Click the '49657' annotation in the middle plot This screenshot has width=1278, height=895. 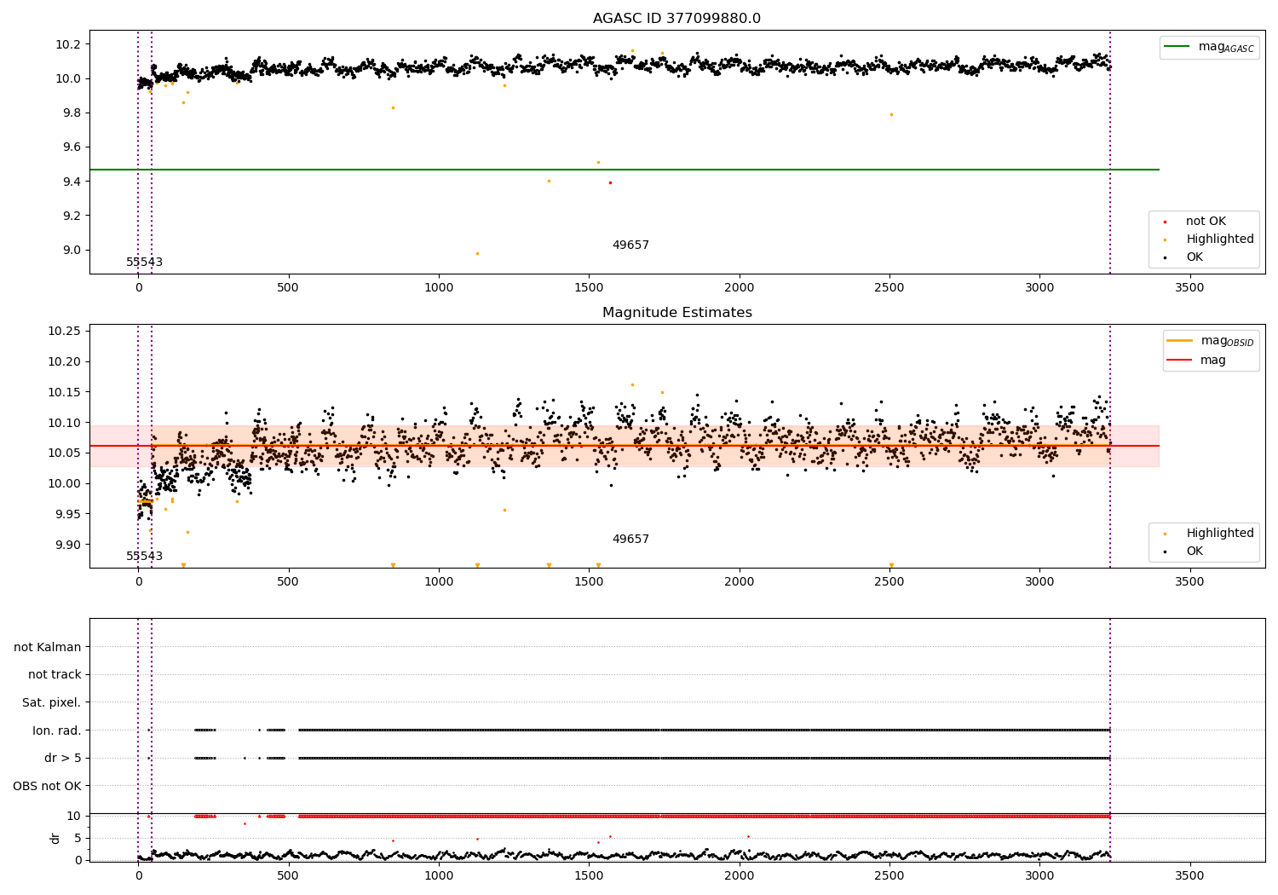(630, 540)
